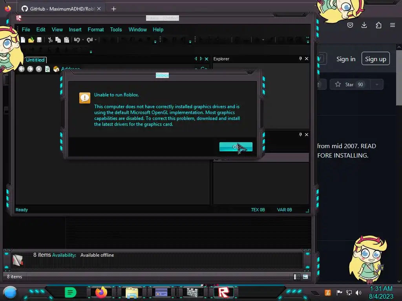
Task: Click the Undo arrow icon
Action: coord(77,40)
